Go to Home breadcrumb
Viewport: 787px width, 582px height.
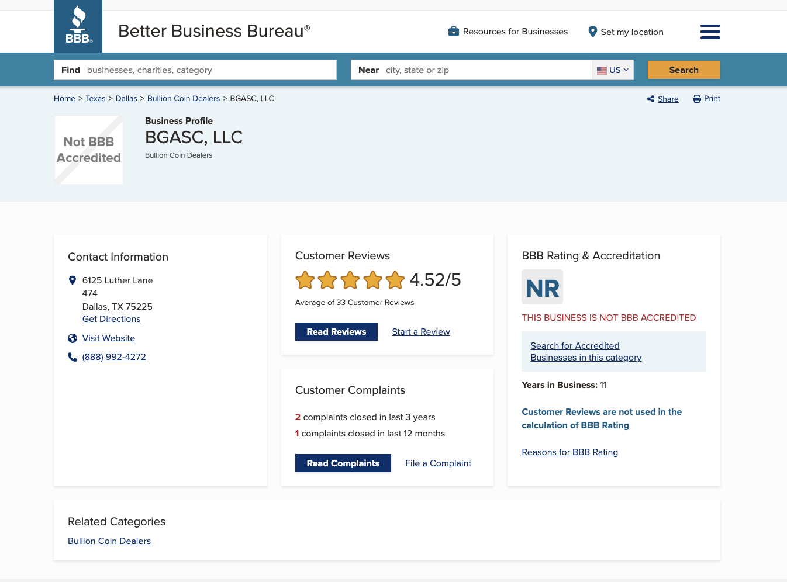click(64, 99)
